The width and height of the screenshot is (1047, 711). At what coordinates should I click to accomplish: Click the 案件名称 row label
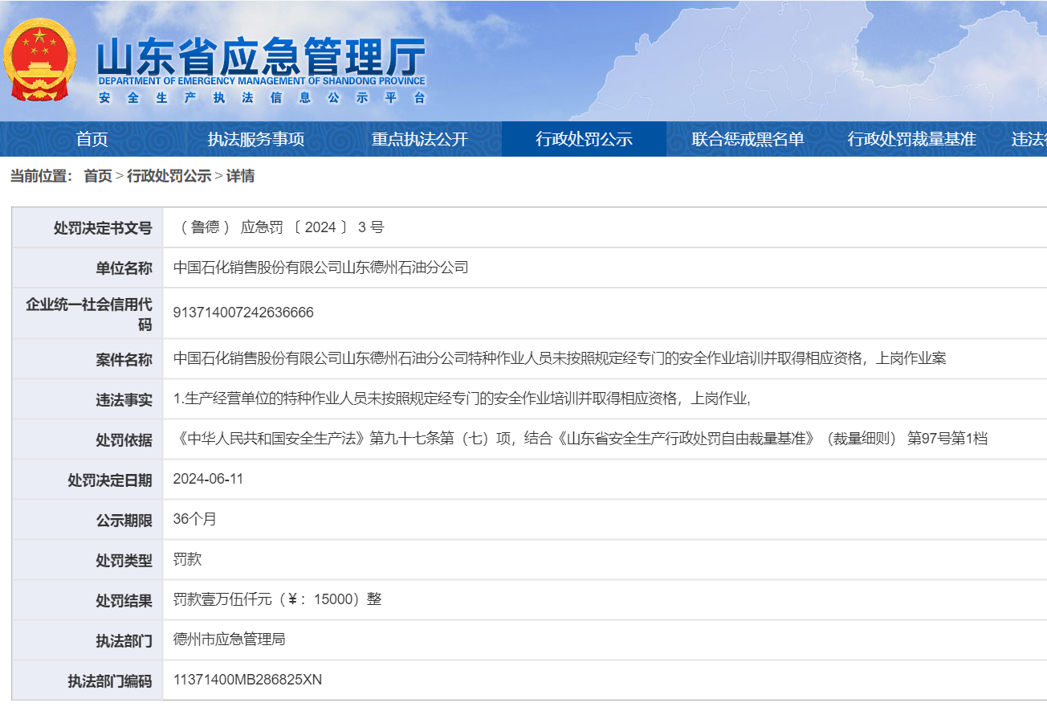[124, 360]
